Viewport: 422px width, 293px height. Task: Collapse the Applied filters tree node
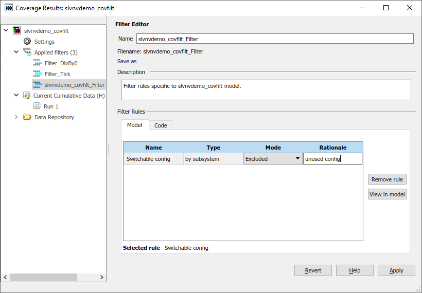[x=16, y=52]
